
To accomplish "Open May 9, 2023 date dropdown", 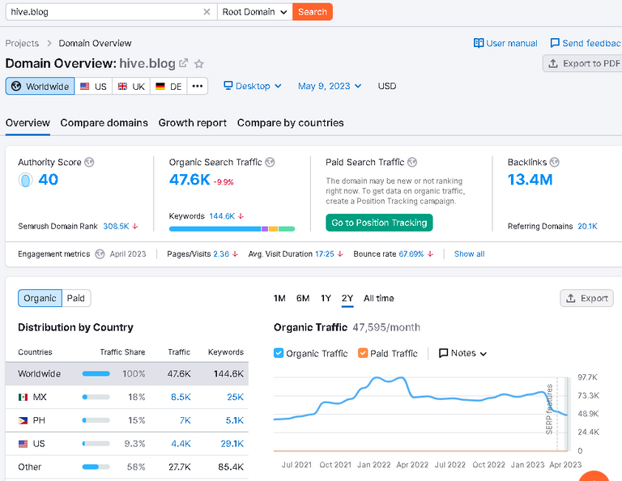I will tap(330, 86).
